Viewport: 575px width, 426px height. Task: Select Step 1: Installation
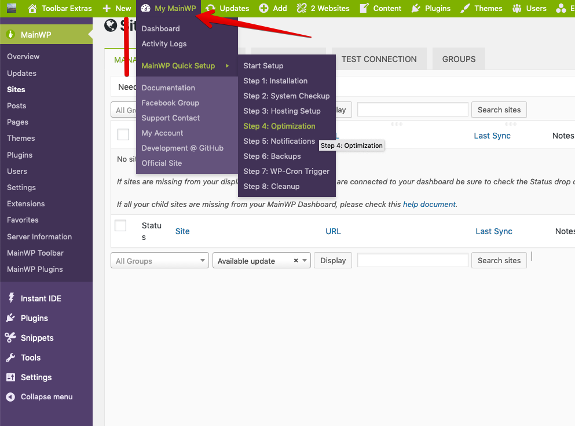coord(276,81)
